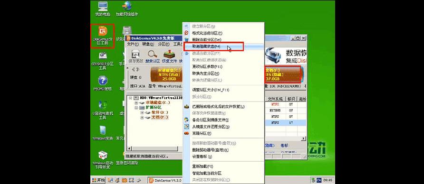Choose 从镜像文件还原分区(S) entry
This screenshot has width=424, height=184.
point(223,127)
